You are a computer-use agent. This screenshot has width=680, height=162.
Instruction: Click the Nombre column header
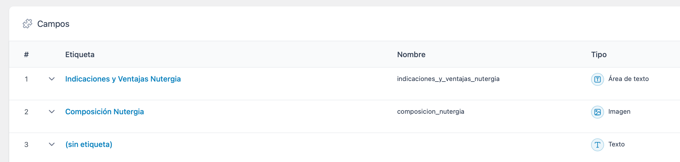(x=411, y=54)
